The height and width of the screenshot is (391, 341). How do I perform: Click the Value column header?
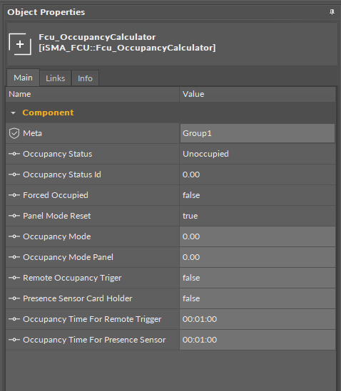click(258, 94)
